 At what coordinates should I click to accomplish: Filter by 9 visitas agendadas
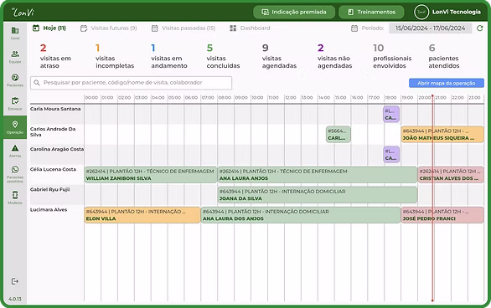(279, 56)
